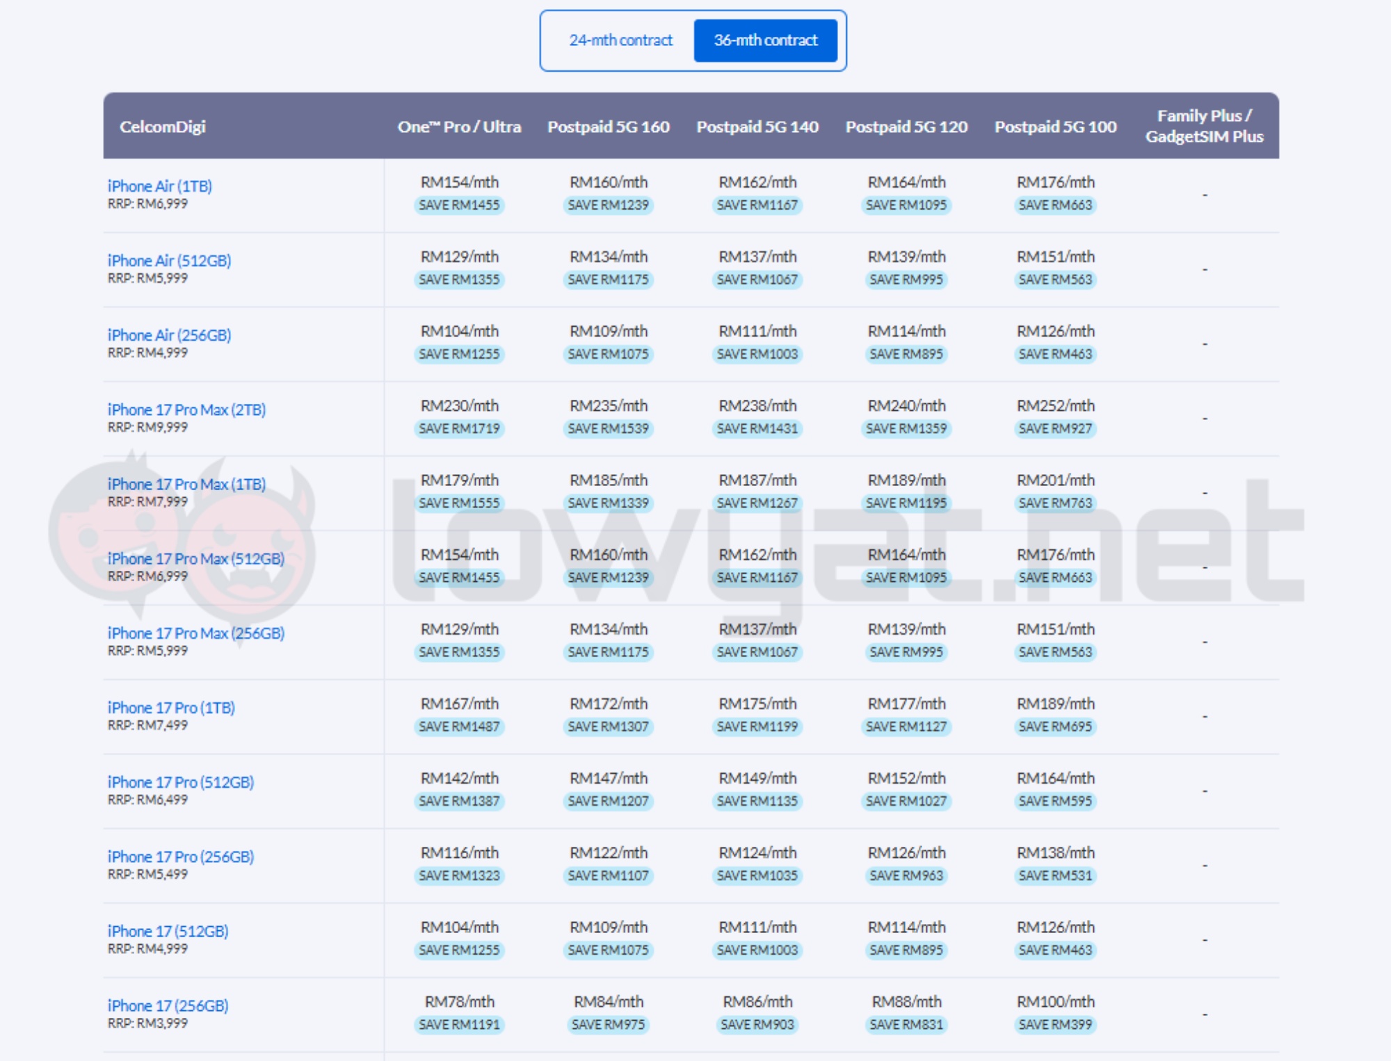The image size is (1391, 1061).
Task: Click the SAVE RM963 badge
Action: 906,875
